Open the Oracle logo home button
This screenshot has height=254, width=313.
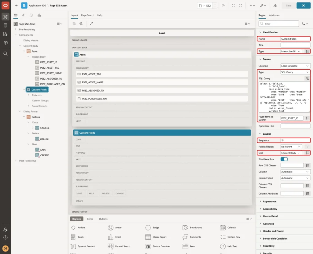pyautogui.click(x=6, y=5)
